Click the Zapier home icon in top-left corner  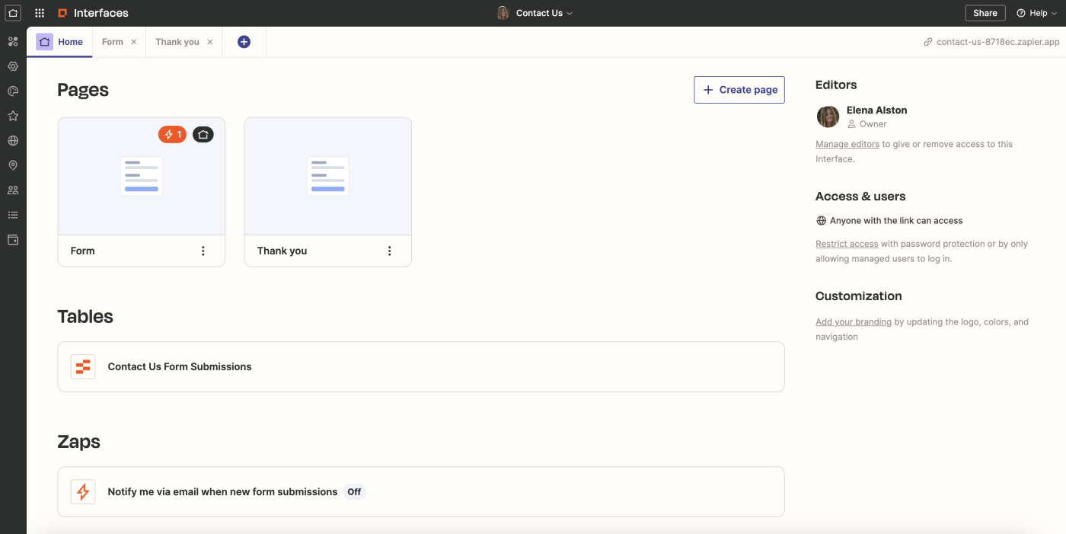tap(13, 13)
